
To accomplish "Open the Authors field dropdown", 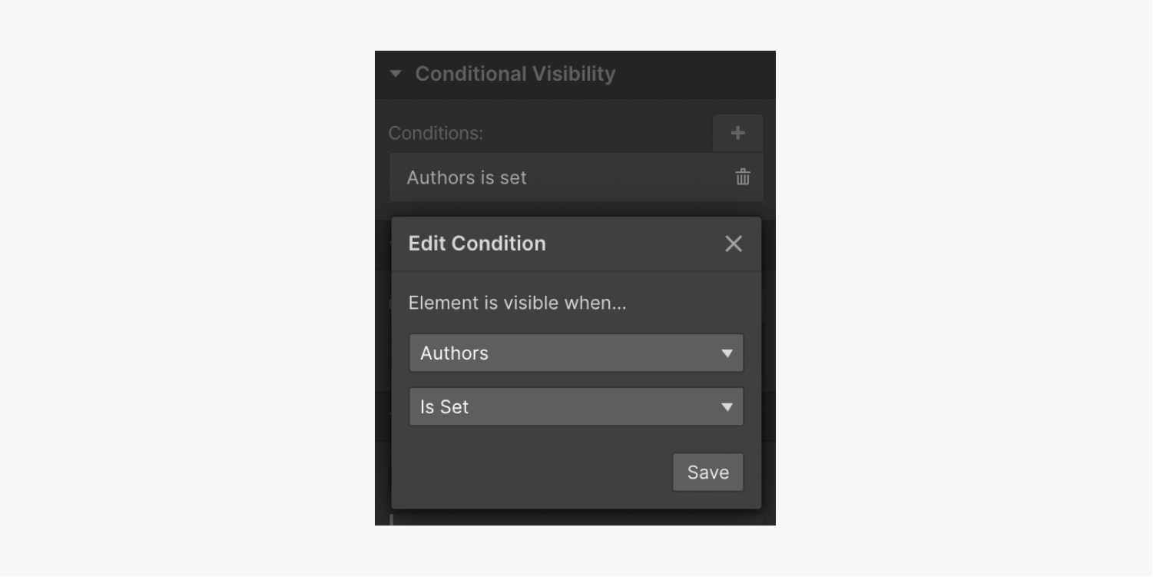I will pos(576,353).
